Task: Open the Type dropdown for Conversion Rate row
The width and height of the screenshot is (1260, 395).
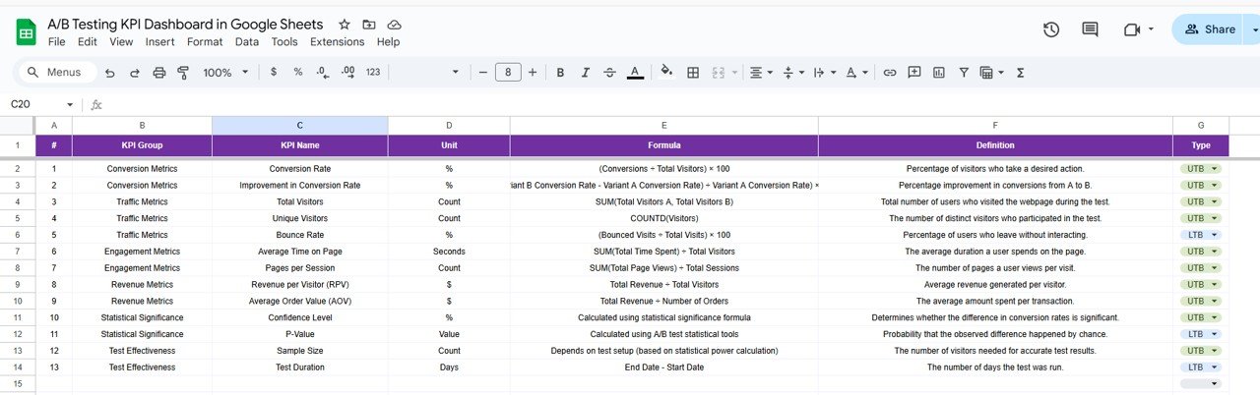Action: point(1215,169)
